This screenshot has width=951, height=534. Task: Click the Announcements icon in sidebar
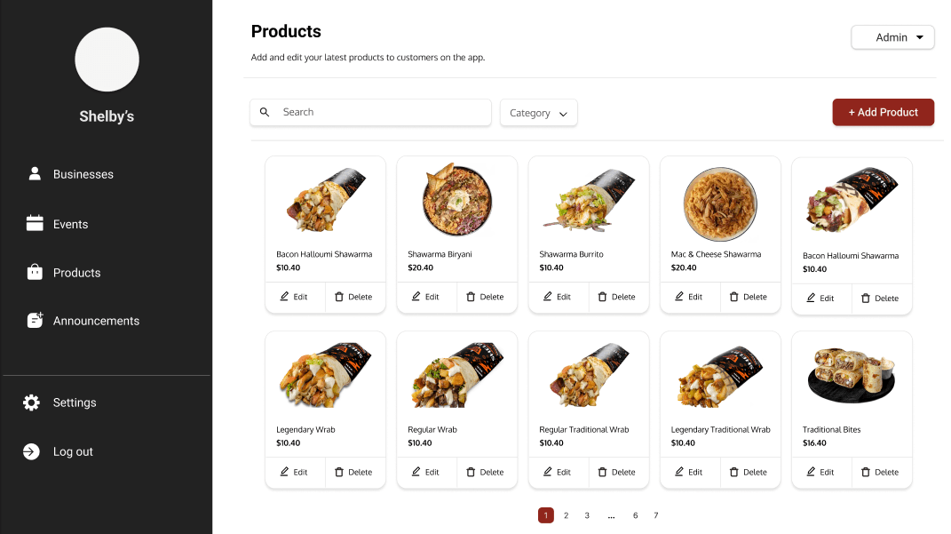(x=35, y=321)
